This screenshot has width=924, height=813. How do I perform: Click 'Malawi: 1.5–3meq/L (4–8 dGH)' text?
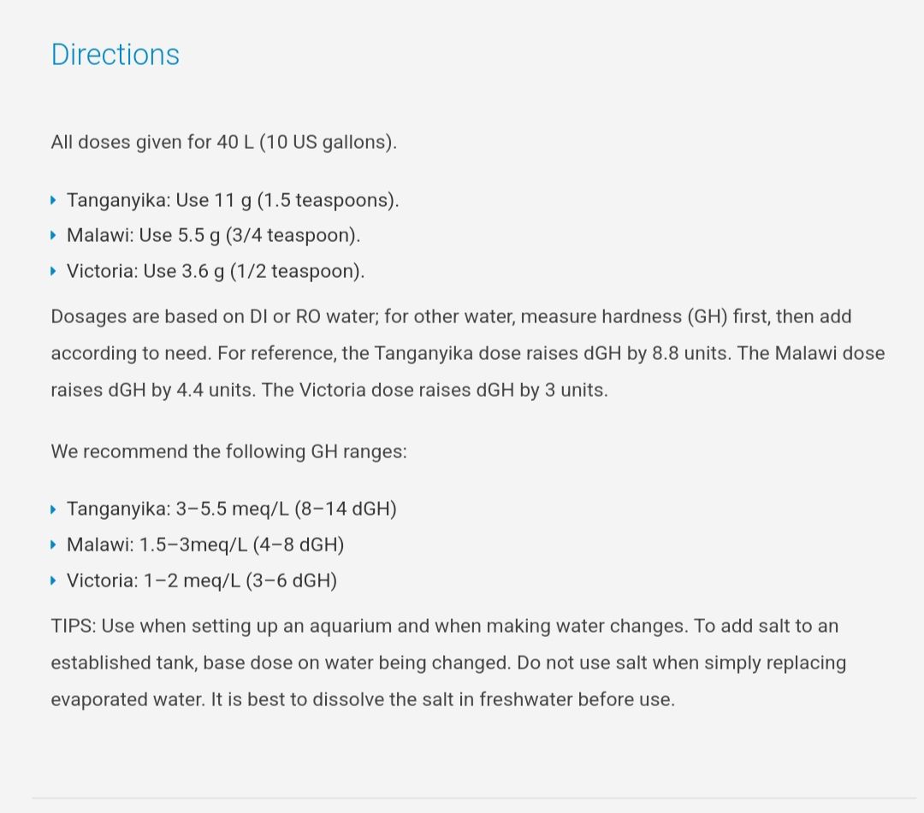coord(205,545)
